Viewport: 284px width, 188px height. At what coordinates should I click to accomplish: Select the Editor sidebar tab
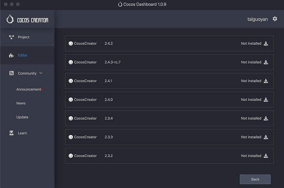[x=23, y=55]
